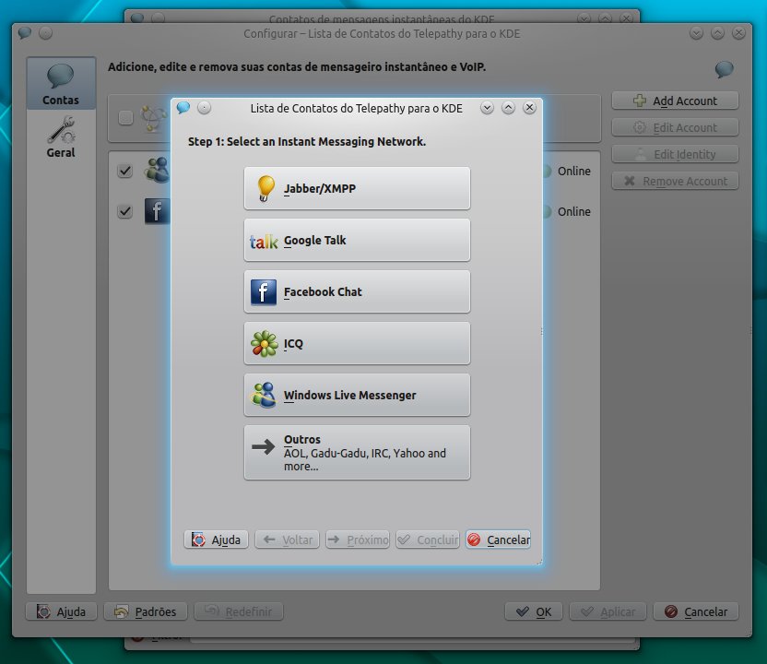Click the Facebook f icon in wizard
This screenshot has width=767, height=664.
[x=264, y=292]
